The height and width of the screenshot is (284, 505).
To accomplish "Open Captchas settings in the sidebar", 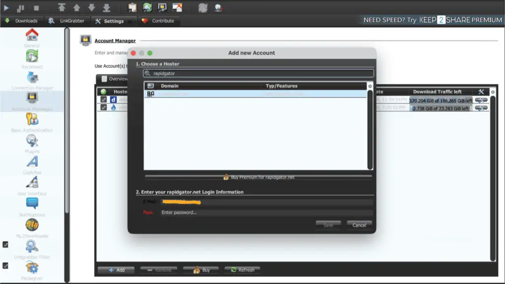I will (x=32, y=165).
